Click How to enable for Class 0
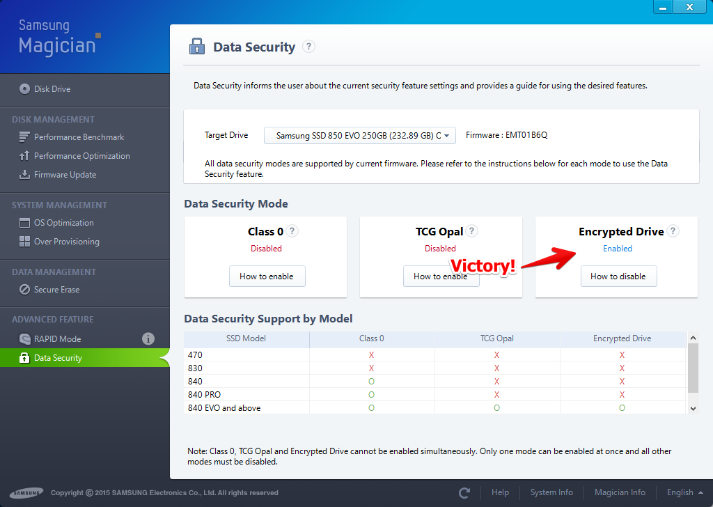The image size is (713, 507). pyautogui.click(x=267, y=276)
